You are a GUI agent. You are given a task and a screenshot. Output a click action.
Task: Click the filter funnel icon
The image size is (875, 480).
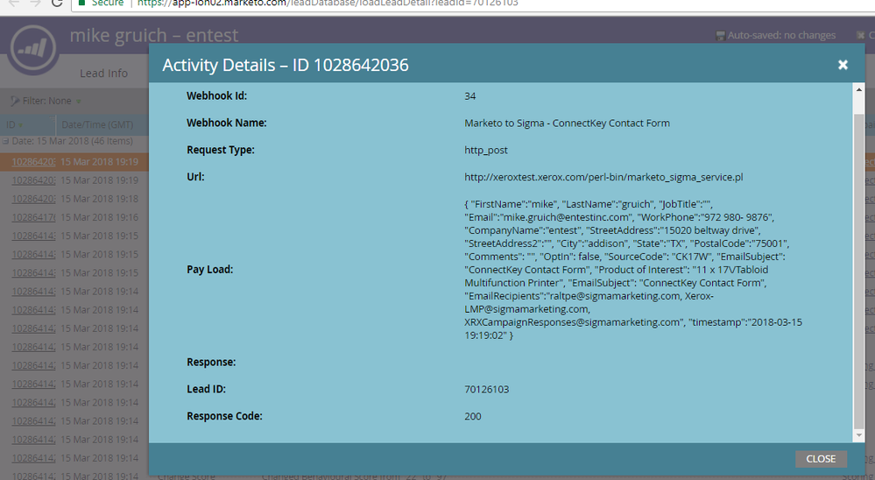[x=15, y=101]
